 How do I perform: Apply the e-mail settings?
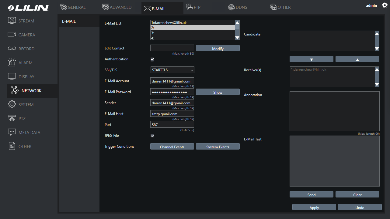314,207
